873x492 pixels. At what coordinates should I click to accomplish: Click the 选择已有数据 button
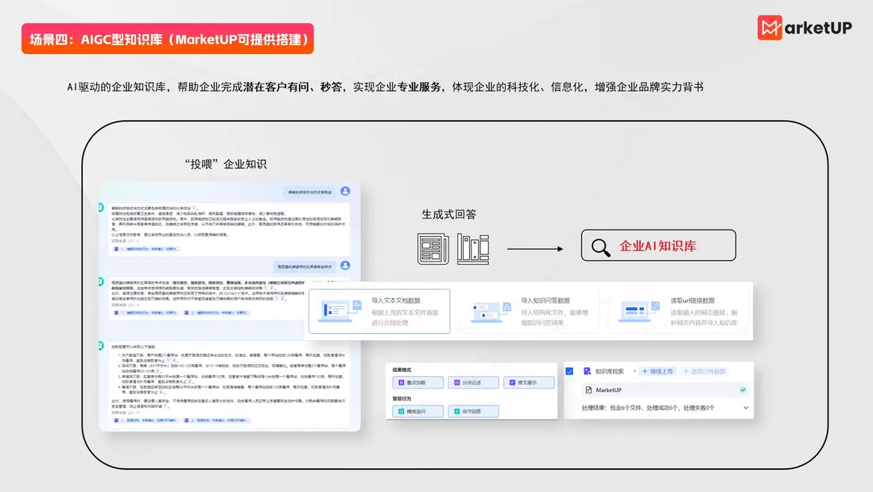(x=704, y=371)
